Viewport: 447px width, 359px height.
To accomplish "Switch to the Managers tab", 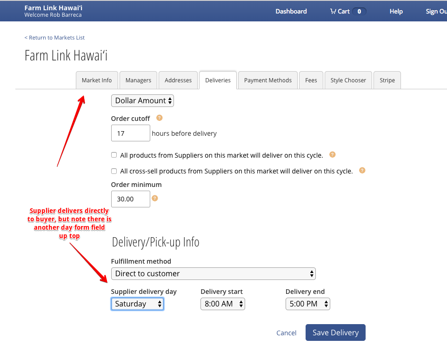I will (138, 80).
